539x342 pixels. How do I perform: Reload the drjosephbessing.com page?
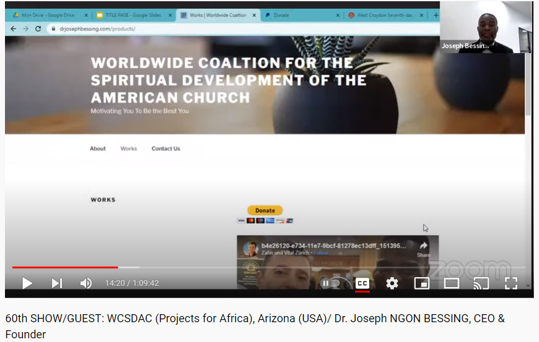coord(38,29)
